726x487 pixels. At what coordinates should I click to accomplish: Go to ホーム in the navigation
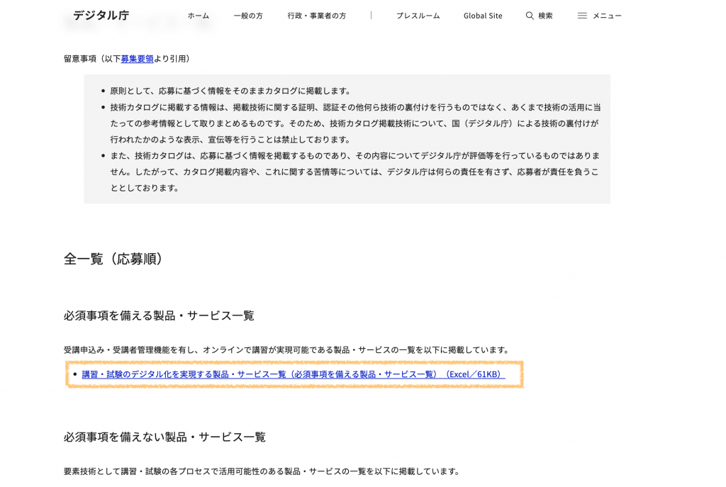click(x=199, y=16)
